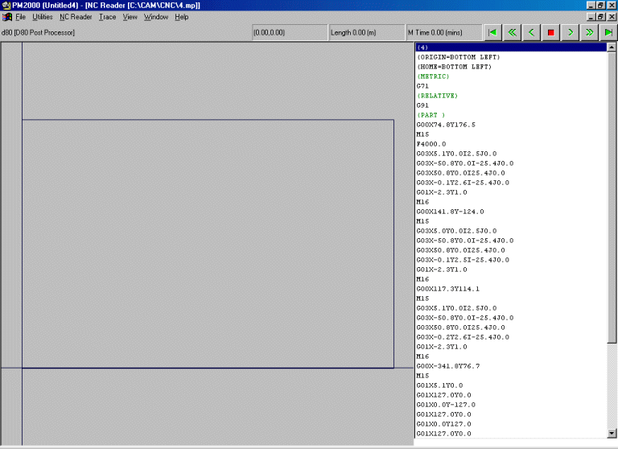The width and height of the screenshot is (618, 449).
Task: Select the F4000.0 feed rate line
Action: coord(511,144)
